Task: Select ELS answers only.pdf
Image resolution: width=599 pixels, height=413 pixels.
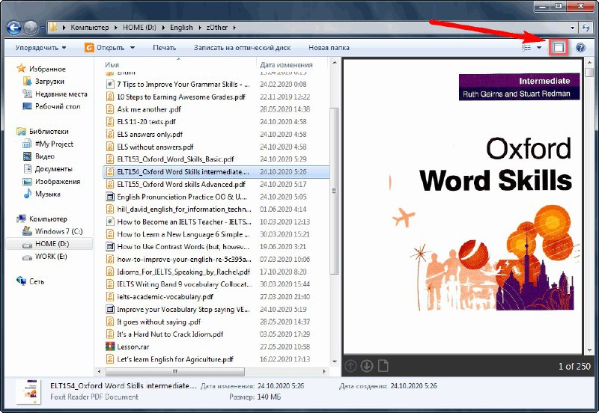Action: tap(150, 135)
